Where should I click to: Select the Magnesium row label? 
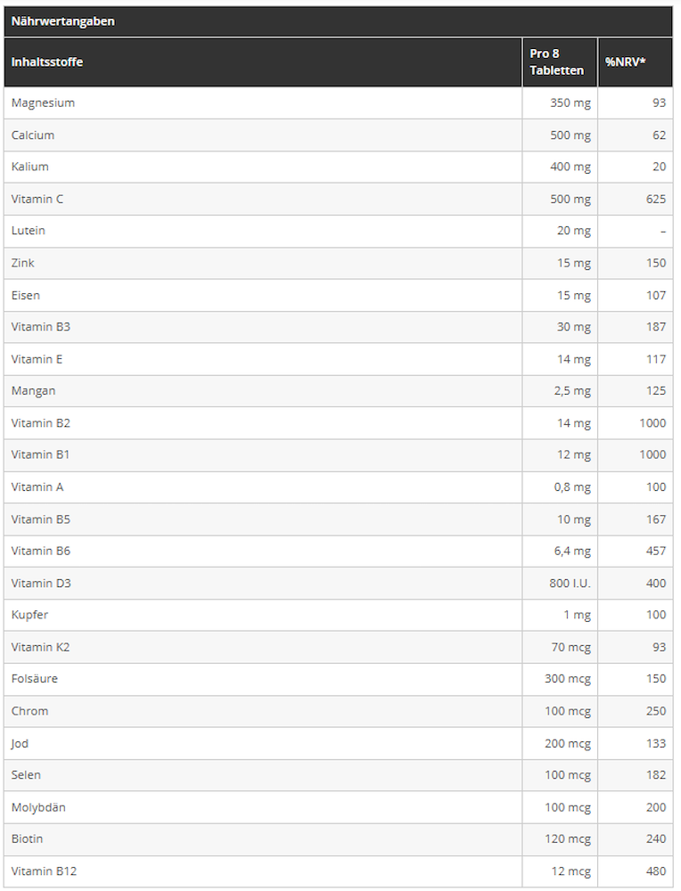[43, 103]
